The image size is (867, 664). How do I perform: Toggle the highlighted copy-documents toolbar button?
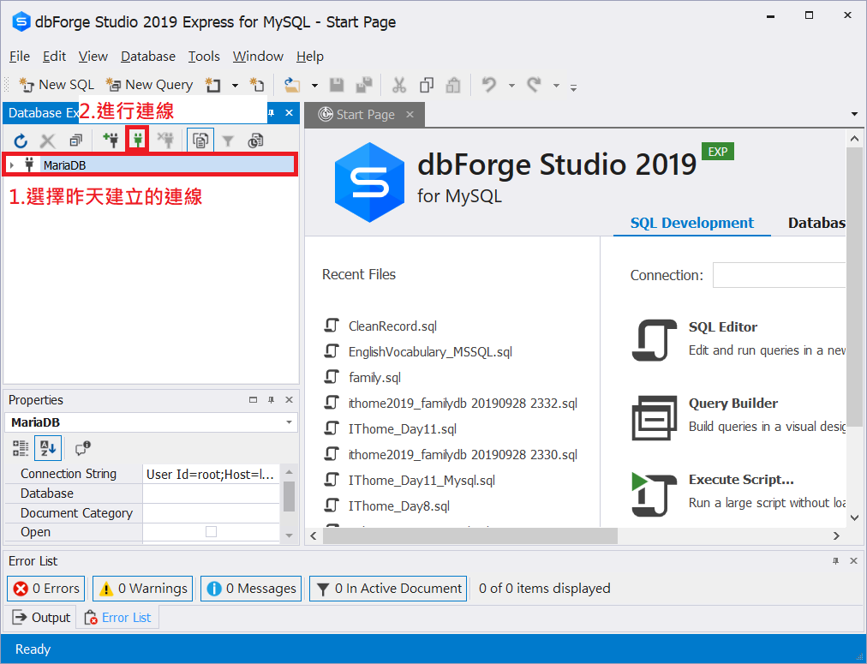click(200, 141)
